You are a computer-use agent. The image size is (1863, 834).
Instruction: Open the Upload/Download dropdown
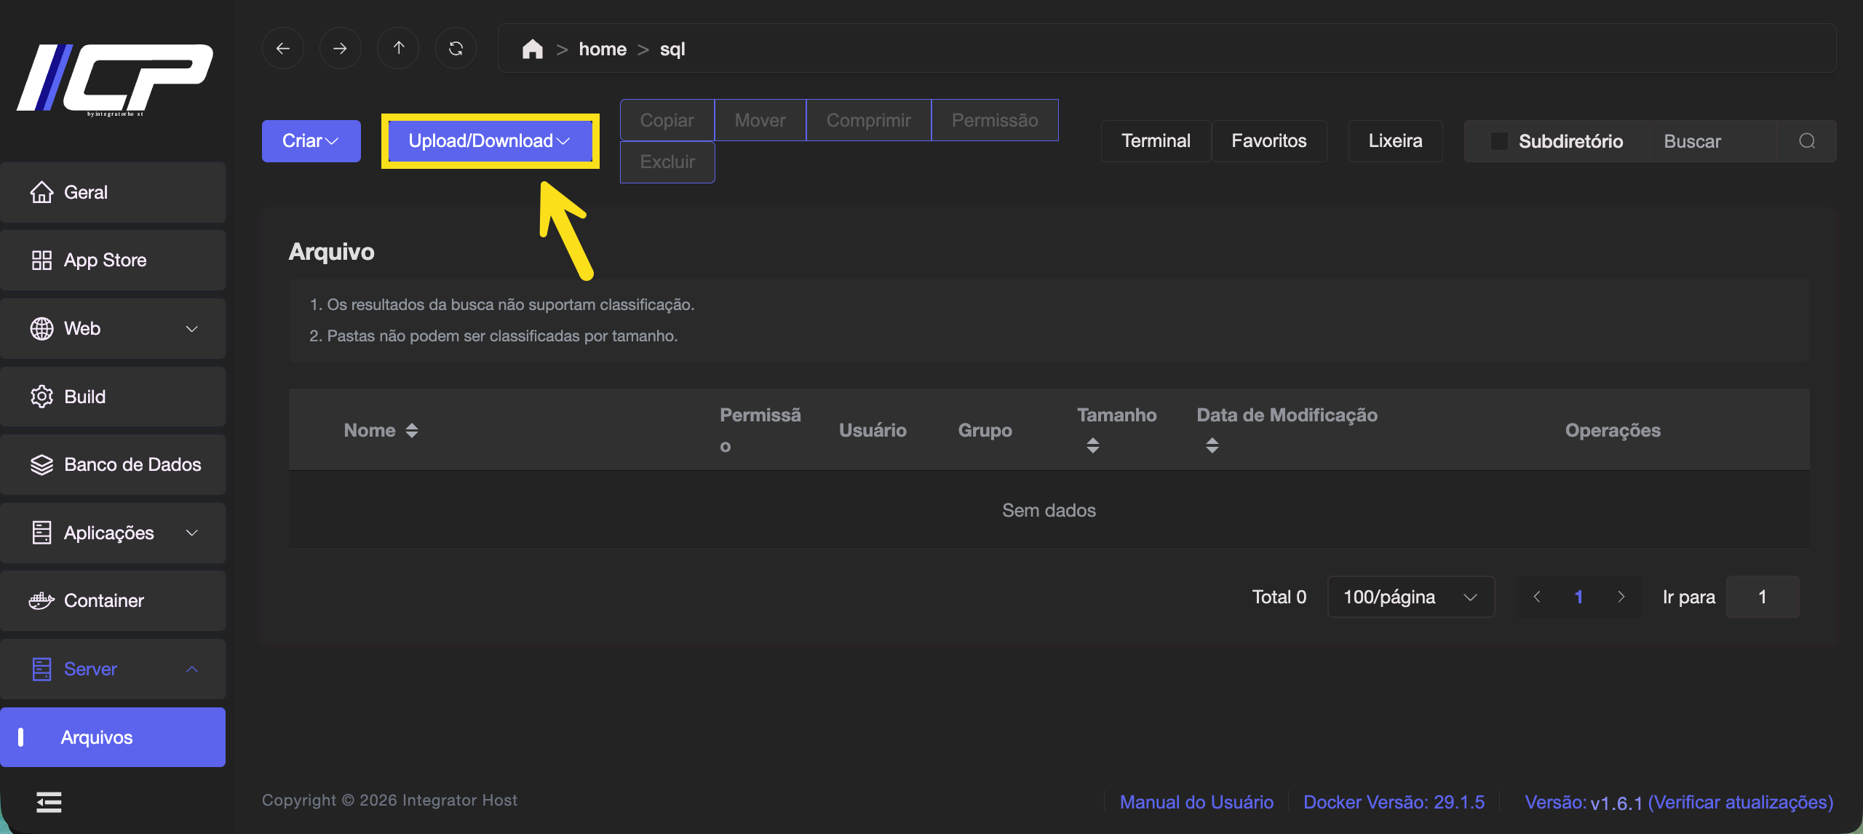[489, 141]
